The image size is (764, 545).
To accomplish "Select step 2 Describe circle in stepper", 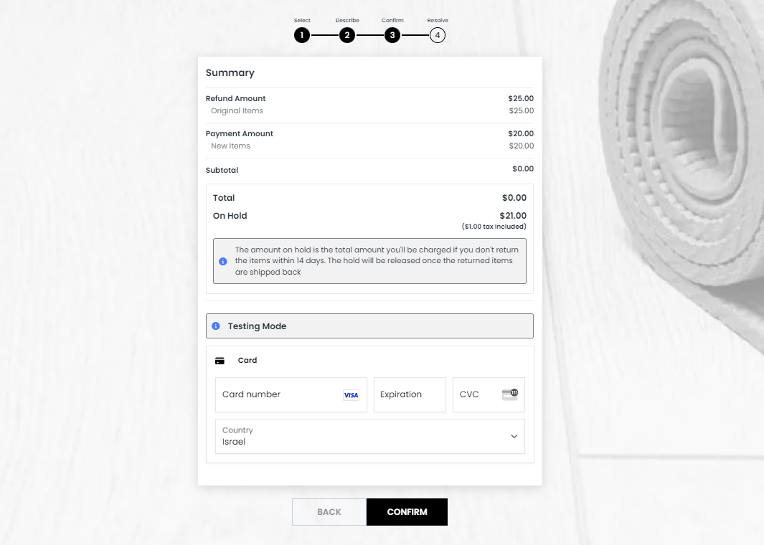I will 347,34.
